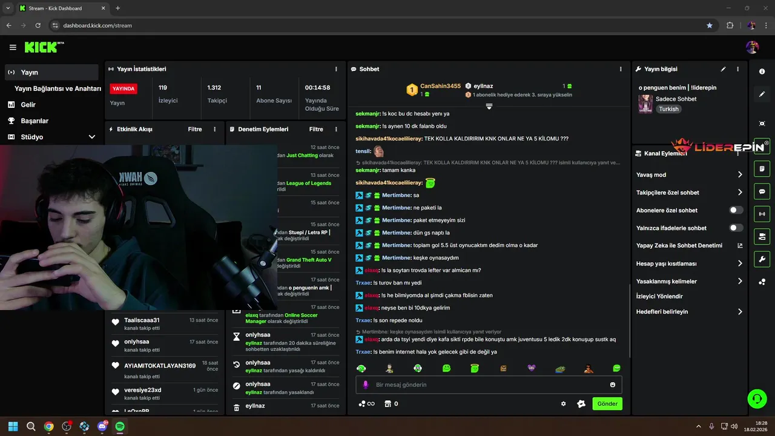Click the shop icon with 0 count
The height and width of the screenshot is (436, 775).
391,404
